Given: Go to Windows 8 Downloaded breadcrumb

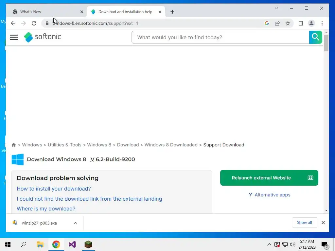Looking at the screenshot, I should point(171,145).
